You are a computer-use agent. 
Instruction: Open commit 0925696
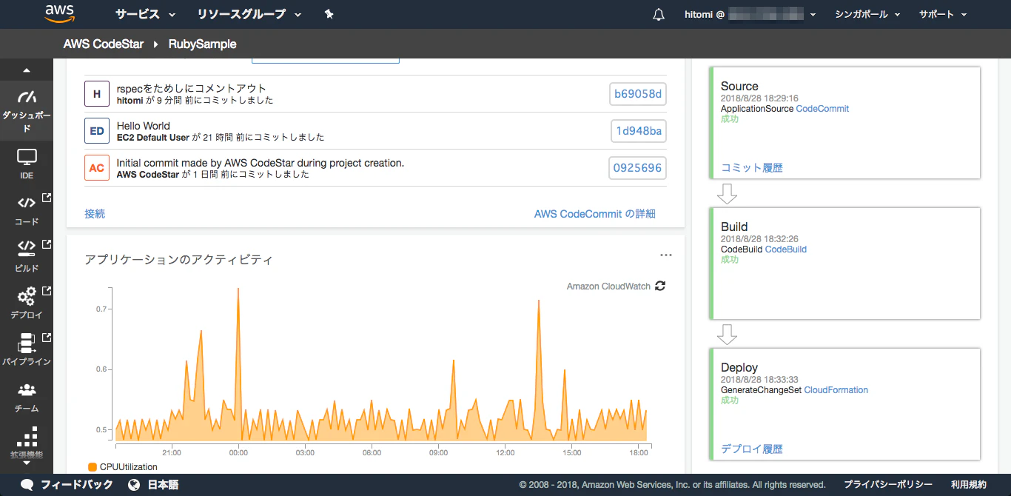[637, 168]
